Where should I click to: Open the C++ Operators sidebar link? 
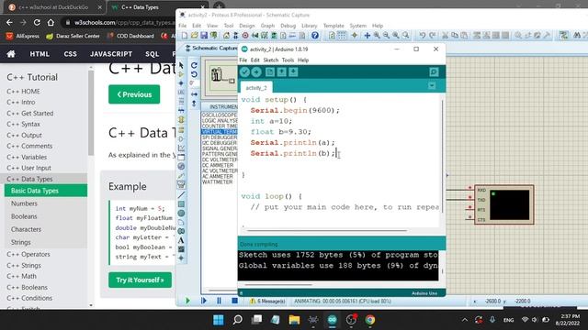pos(28,254)
